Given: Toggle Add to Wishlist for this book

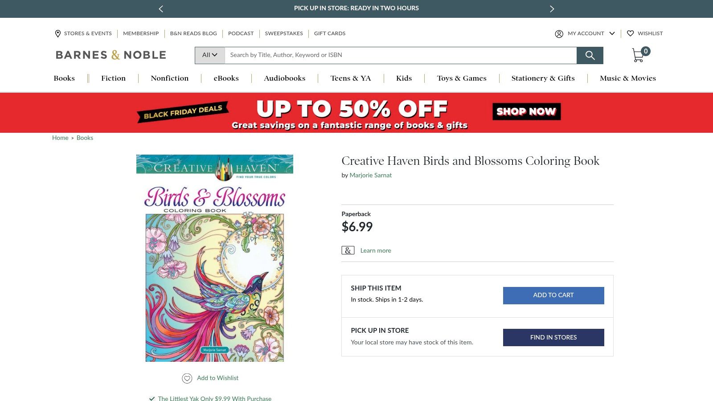Looking at the screenshot, I should (217, 378).
